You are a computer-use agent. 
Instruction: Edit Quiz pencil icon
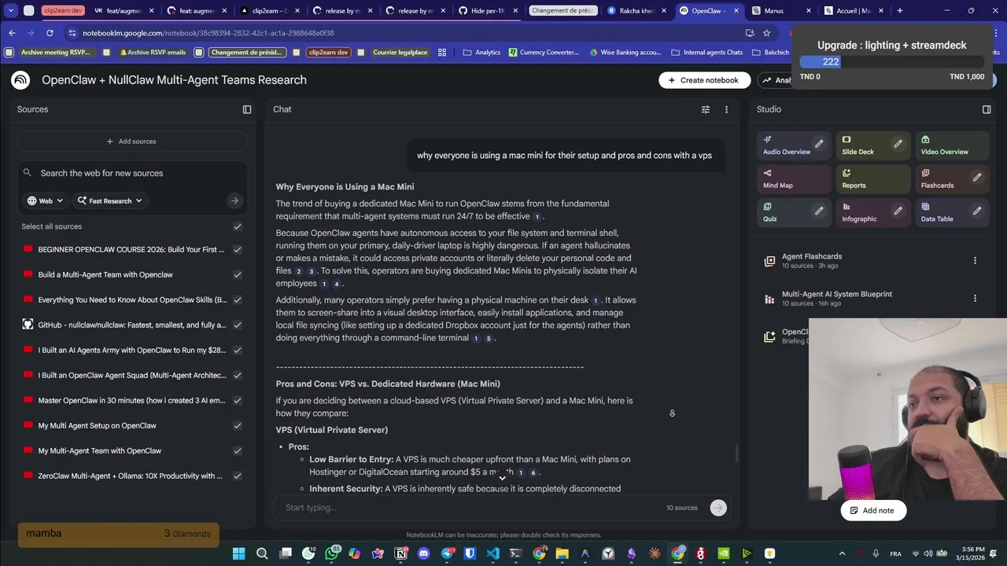(819, 211)
